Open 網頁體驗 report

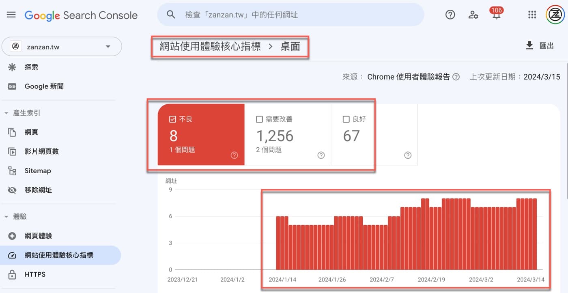pos(38,236)
